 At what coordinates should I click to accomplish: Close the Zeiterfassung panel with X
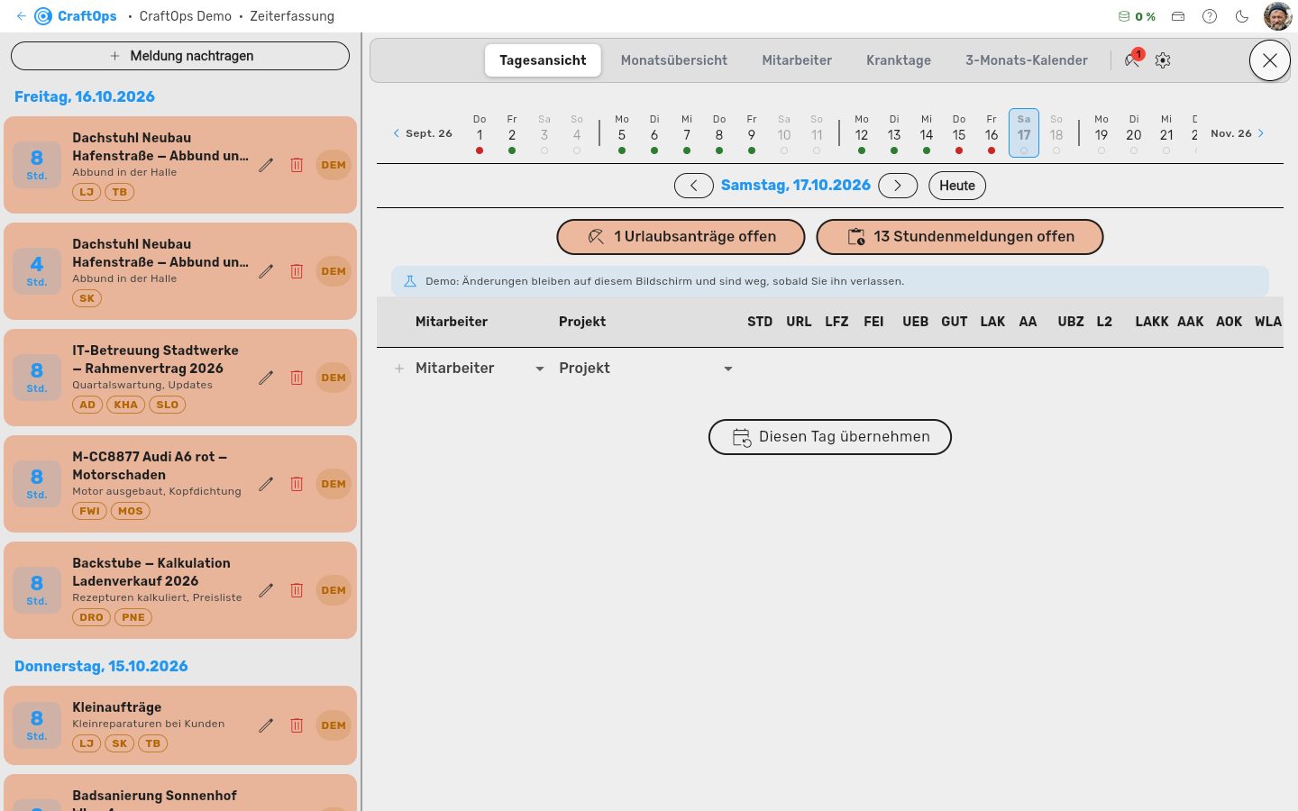tap(1270, 60)
